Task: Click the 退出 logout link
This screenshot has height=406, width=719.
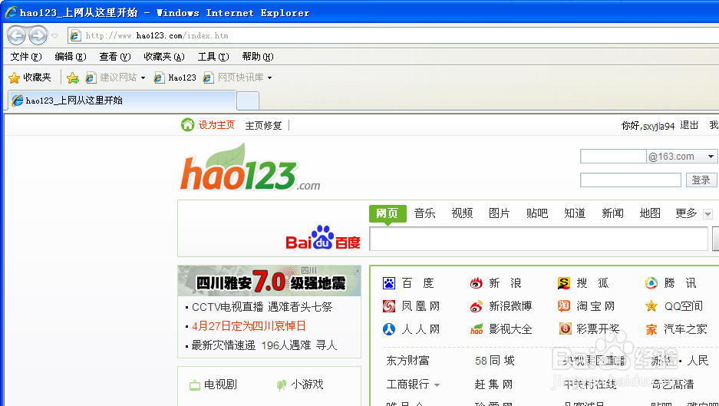Action: 689,125
